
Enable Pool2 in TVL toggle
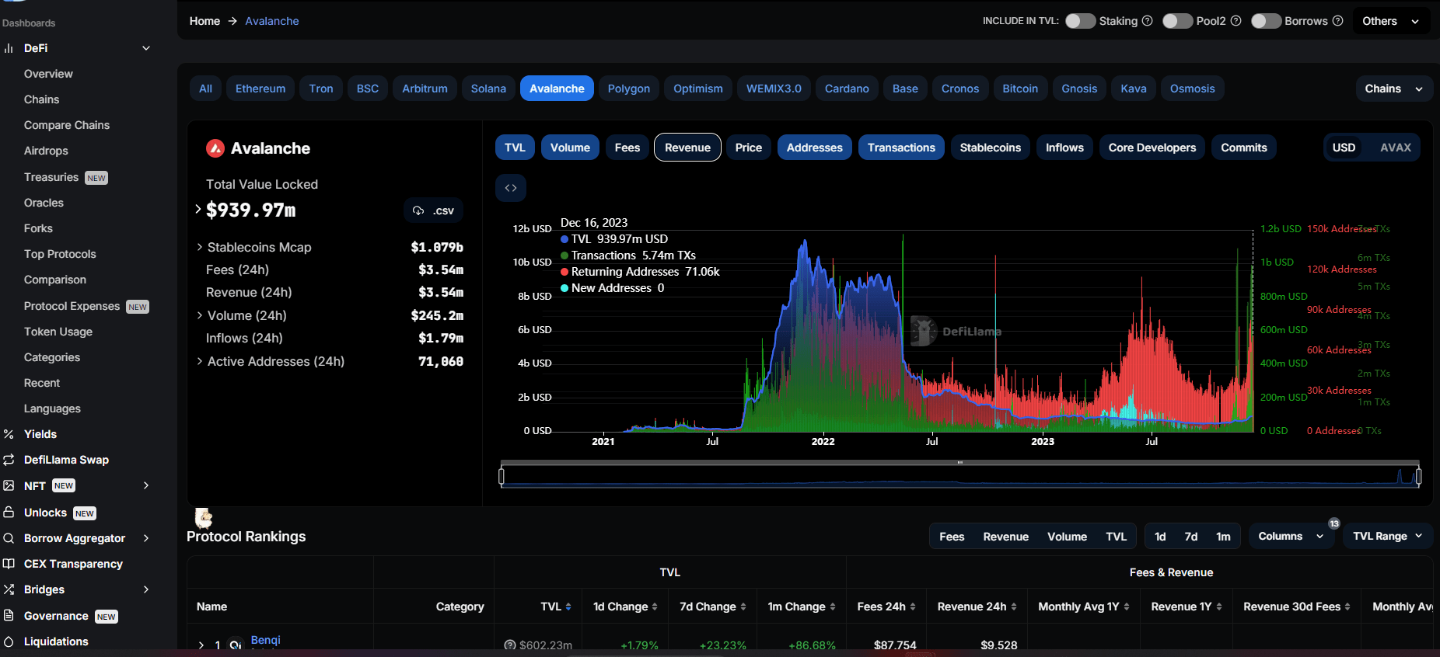coord(1177,21)
